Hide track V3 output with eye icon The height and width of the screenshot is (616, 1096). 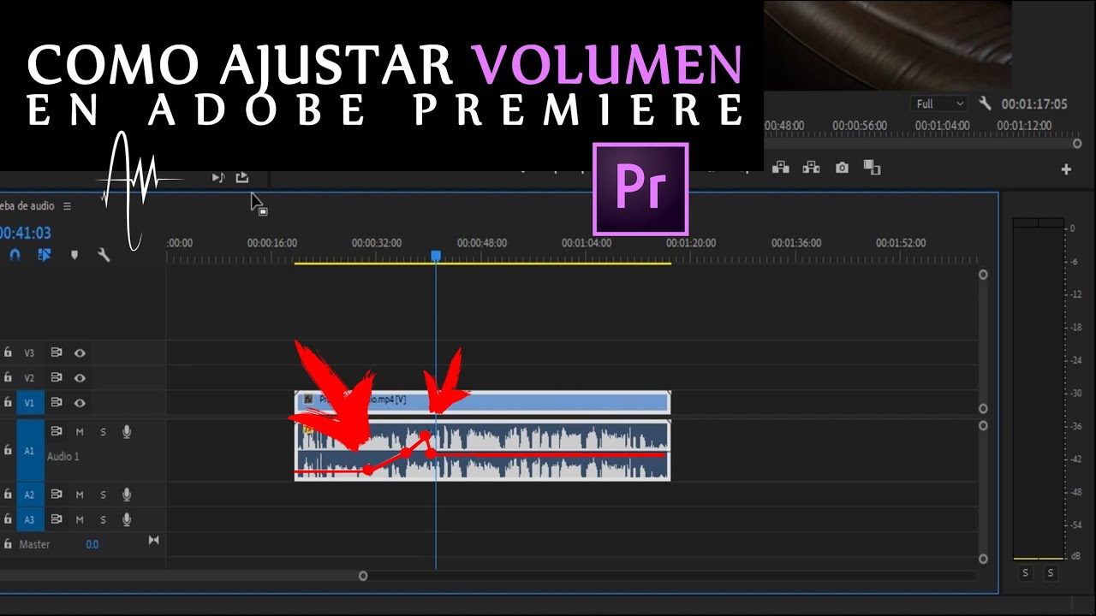pyautogui.click(x=80, y=352)
